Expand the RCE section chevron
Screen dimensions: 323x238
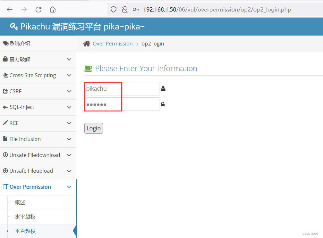click(x=69, y=123)
